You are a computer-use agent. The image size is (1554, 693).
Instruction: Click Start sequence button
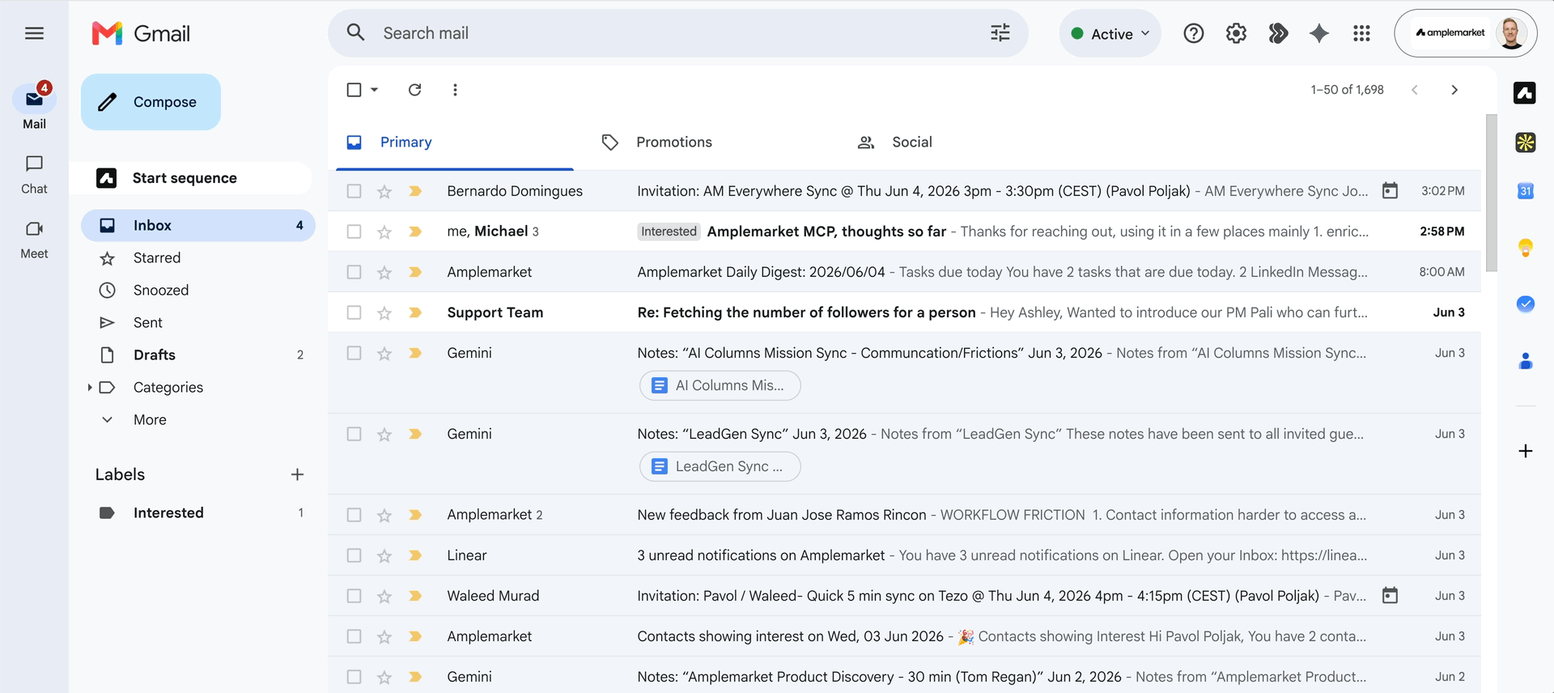tap(191, 178)
